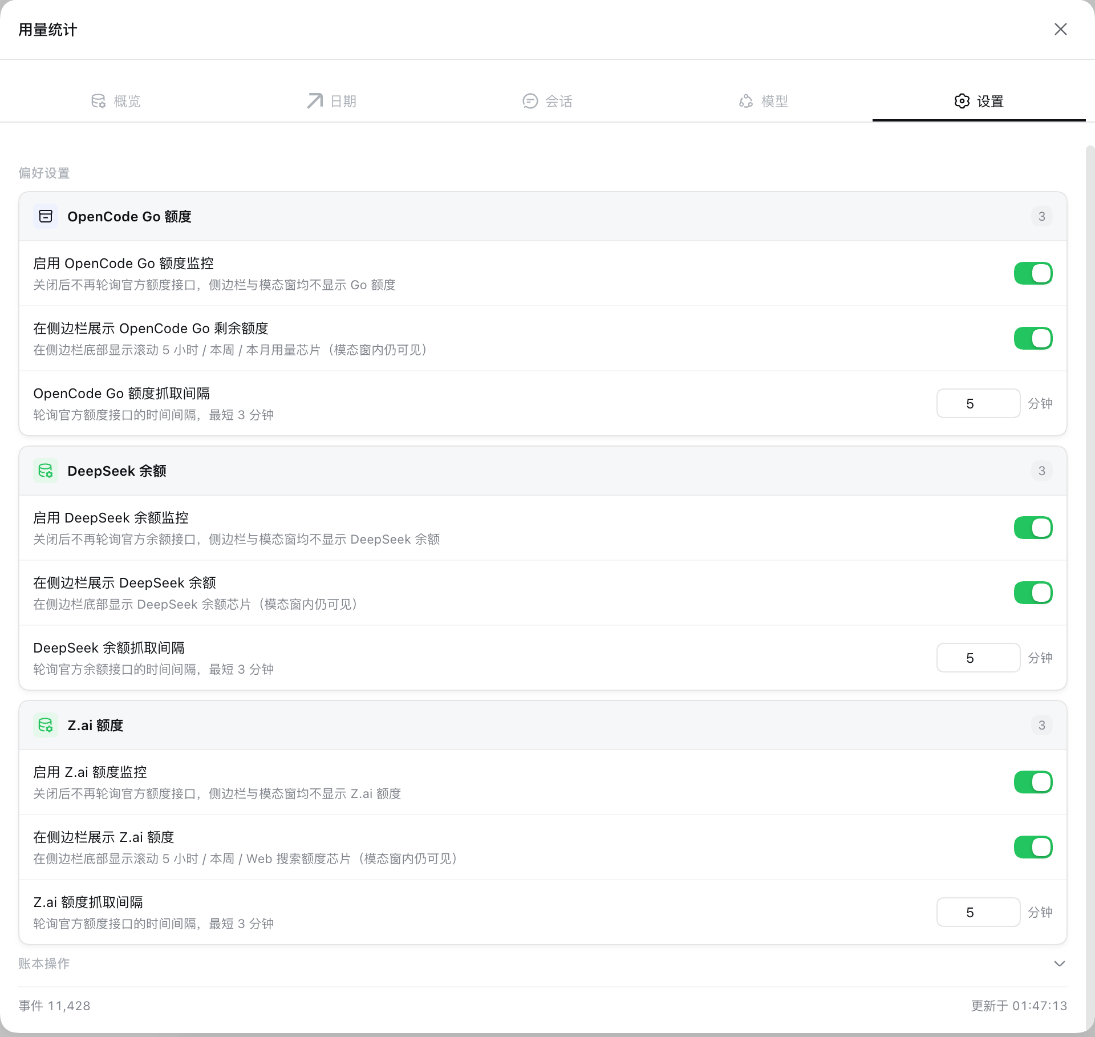This screenshot has height=1037, width=1095.
Task: Click the DeepSeek 余额 header count badge
Action: 1041,471
